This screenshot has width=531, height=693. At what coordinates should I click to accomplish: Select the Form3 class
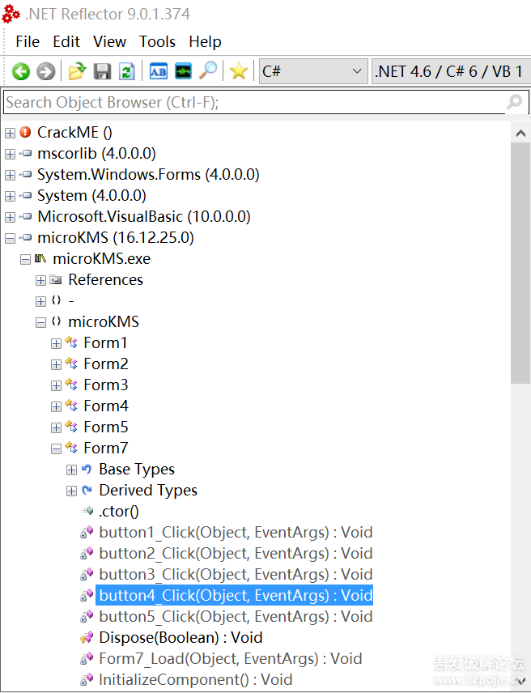pos(105,385)
